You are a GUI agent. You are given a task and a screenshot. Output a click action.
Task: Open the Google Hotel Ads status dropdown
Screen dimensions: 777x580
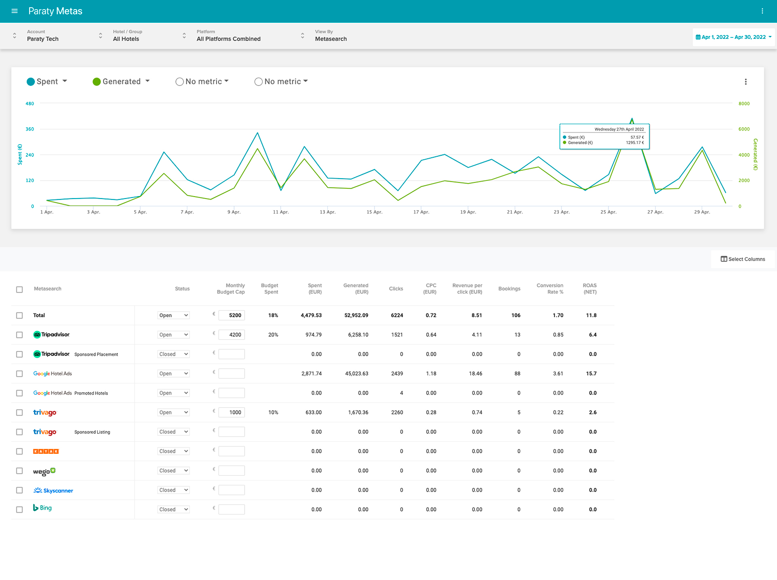pos(173,374)
